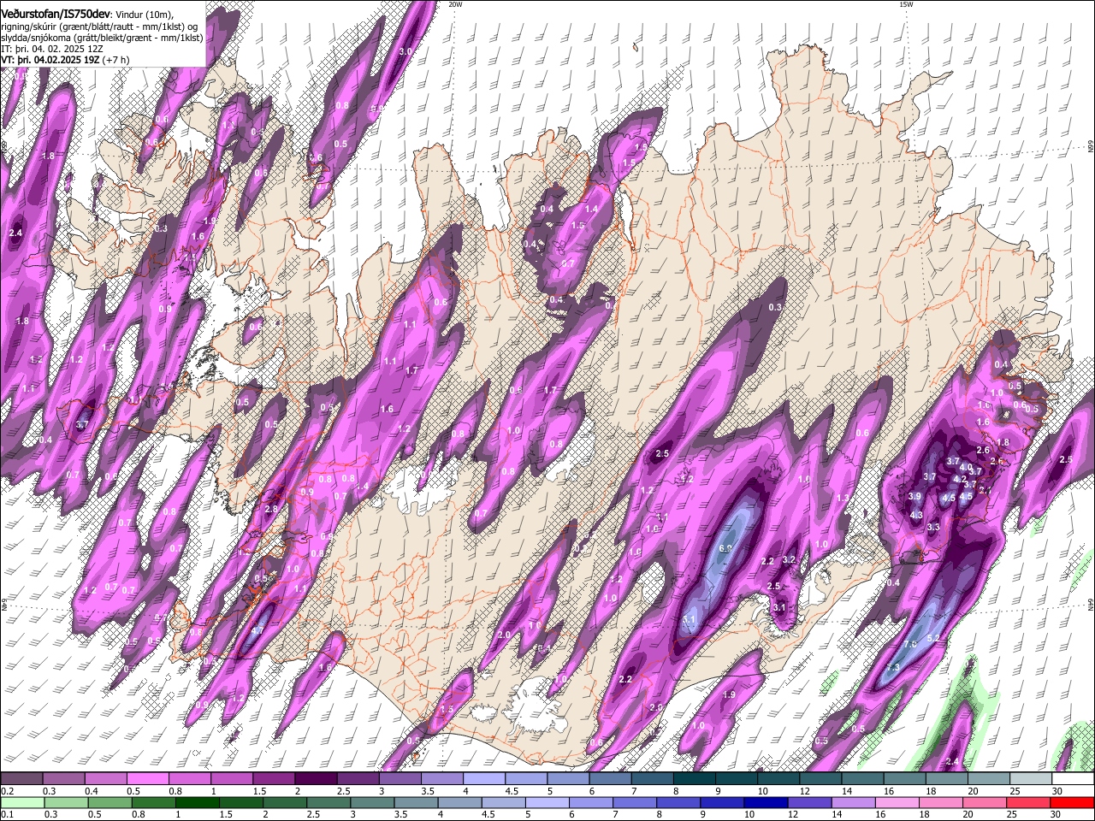Screen dimensions: 1095x821
Task: Click the '3.9' precipitation value on the map
Action: pos(914,496)
